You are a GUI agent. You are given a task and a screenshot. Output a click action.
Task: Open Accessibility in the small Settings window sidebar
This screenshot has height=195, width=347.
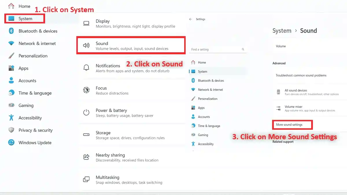pyautogui.click(x=206, y=144)
